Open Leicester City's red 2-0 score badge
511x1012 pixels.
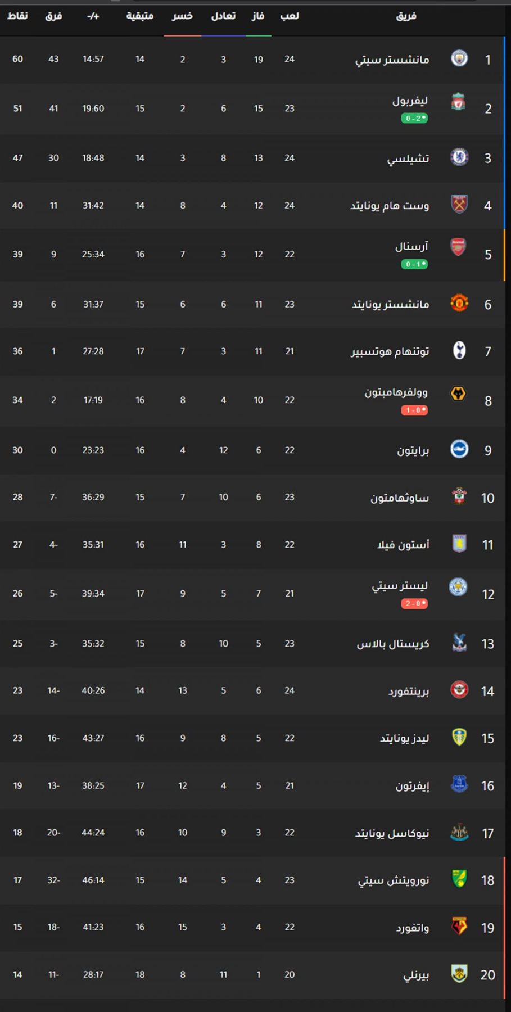tap(414, 604)
